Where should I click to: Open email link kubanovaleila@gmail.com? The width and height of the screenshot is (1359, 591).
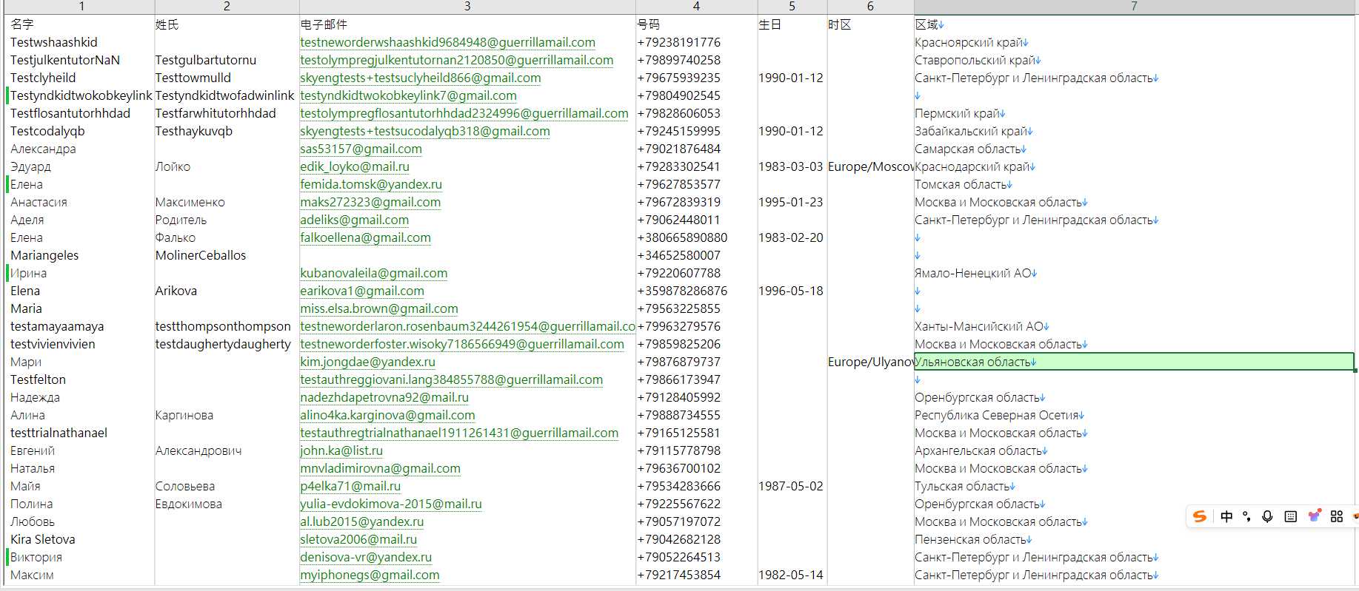(373, 273)
